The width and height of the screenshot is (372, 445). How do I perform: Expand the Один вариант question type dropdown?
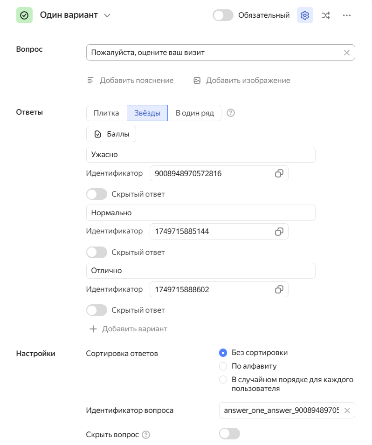click(107, 15)
